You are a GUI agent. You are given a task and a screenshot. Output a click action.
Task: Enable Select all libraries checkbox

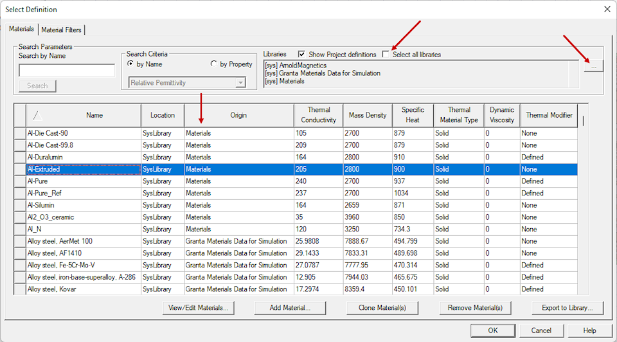pyautogui.click(x=386, y=55)
